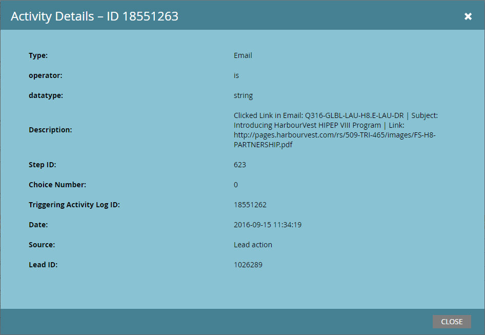Select the Type value Email
This screenshot has height=335, width=485.
point(243,55)
